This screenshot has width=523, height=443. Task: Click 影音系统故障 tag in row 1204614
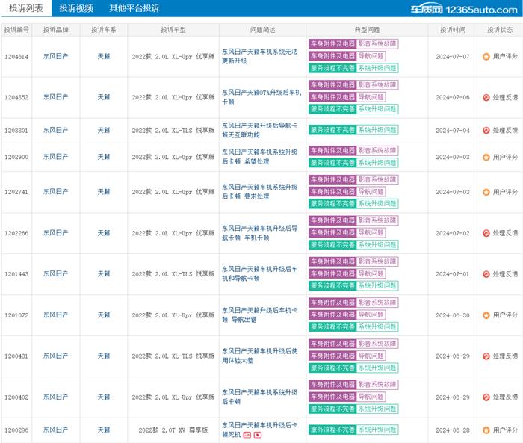click(x=377, y=43)
